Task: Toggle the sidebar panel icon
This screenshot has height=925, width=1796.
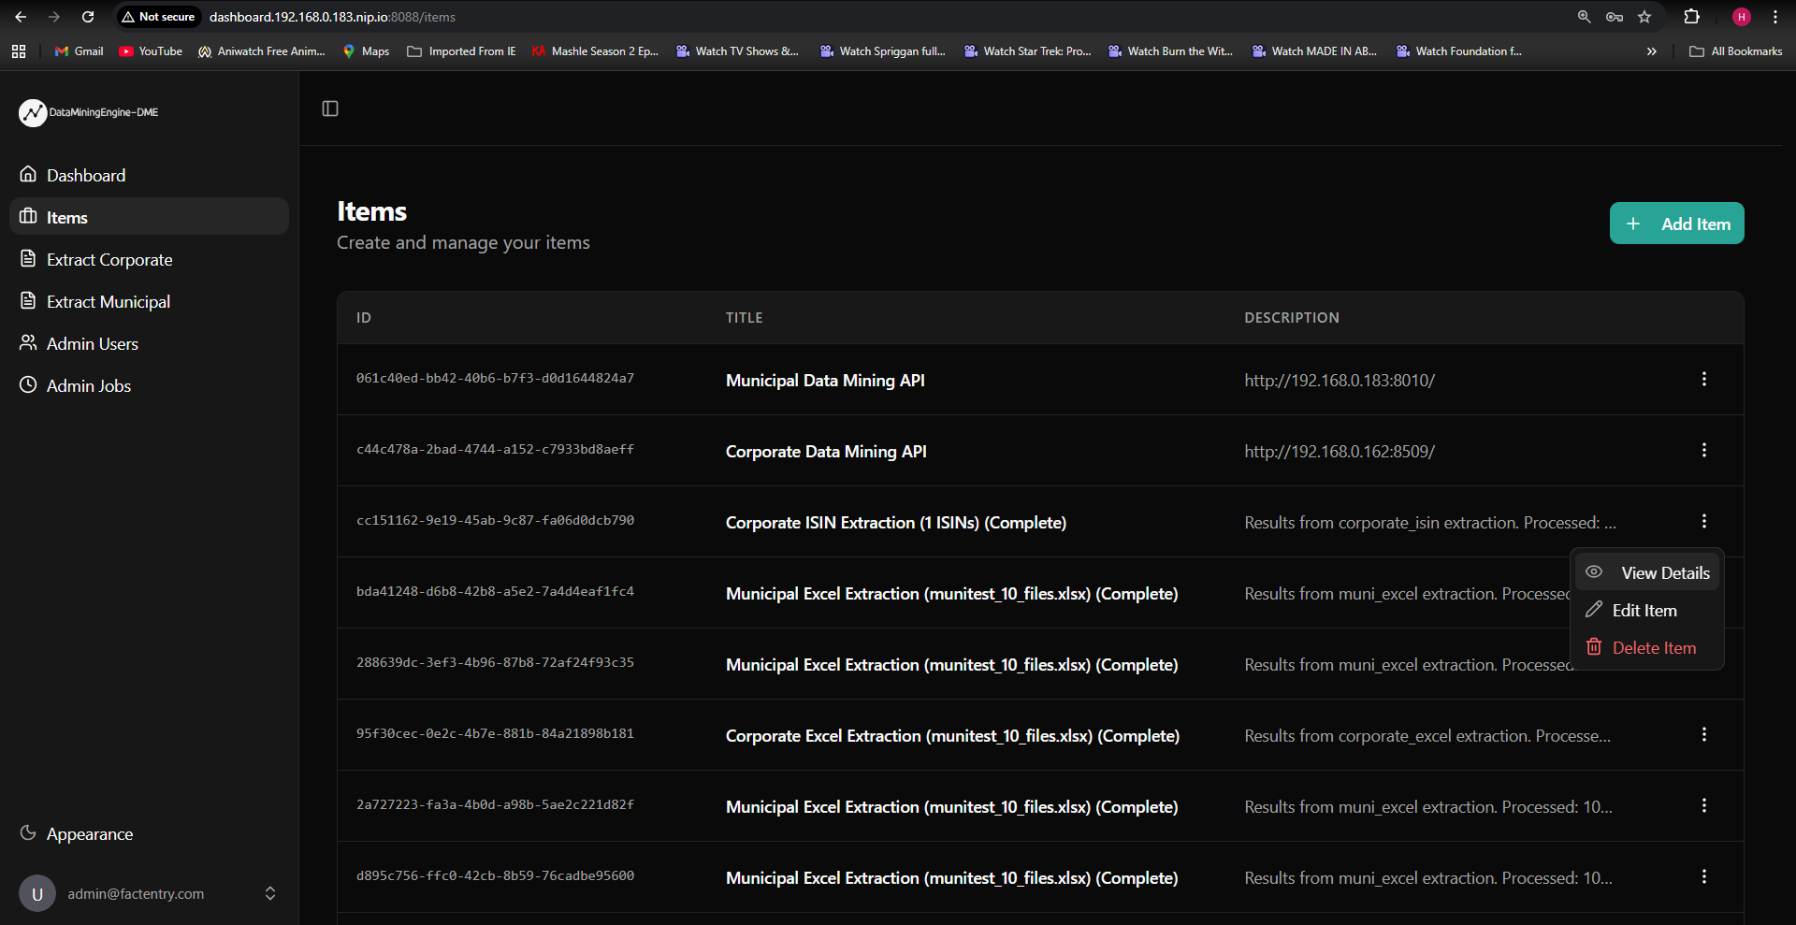Action: pyautogui.click(x=330, y=108)
